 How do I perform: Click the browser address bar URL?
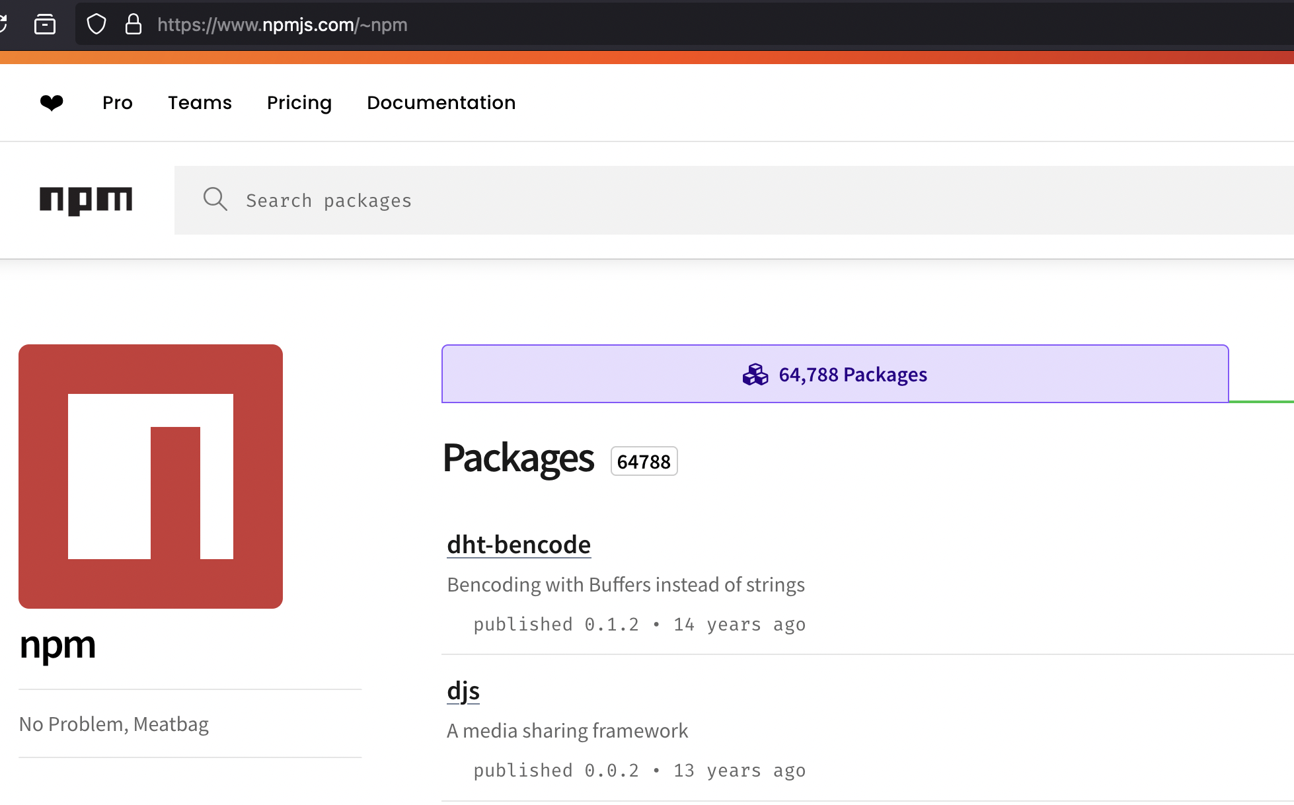pos(282,24)
